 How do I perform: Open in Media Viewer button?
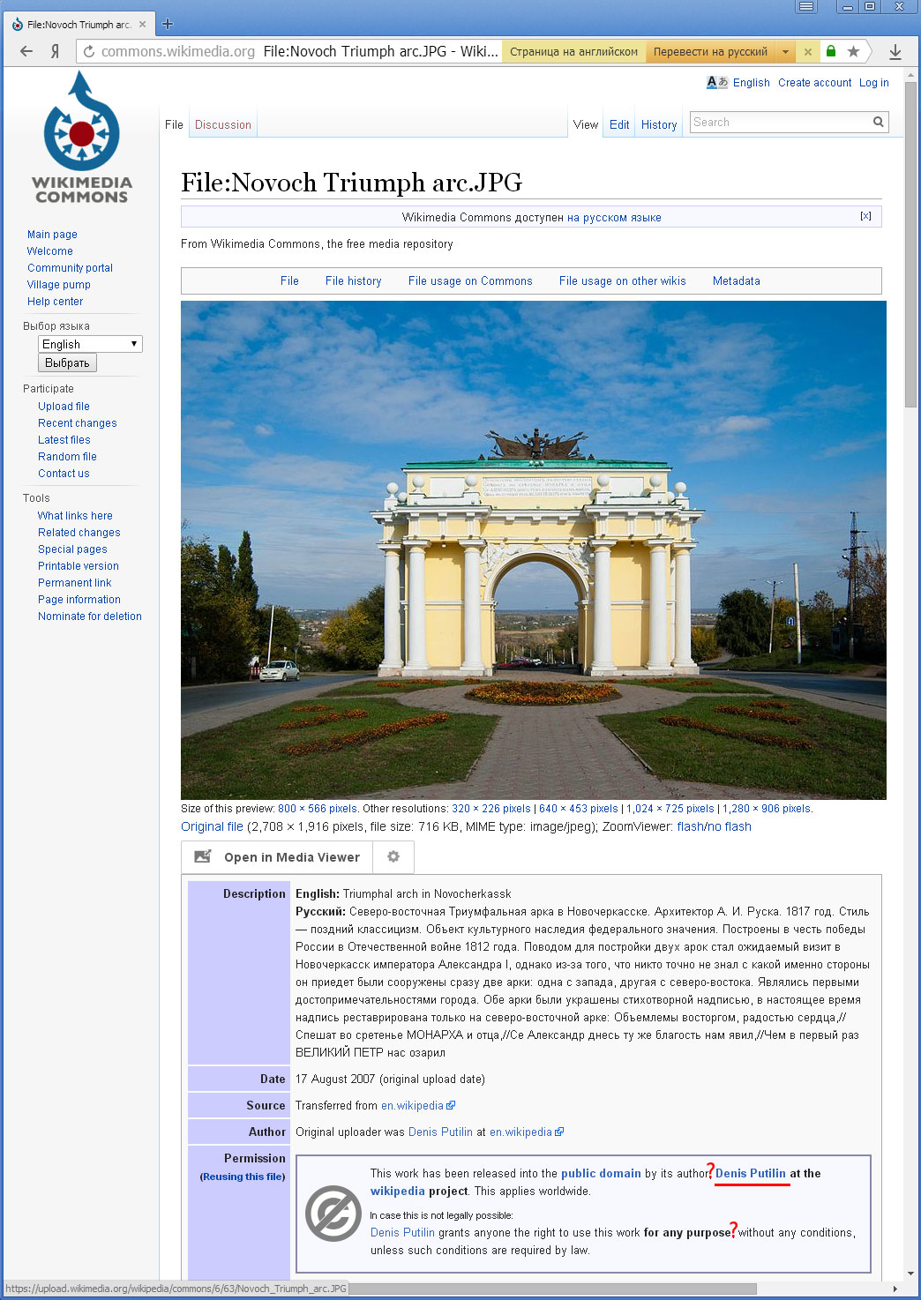[277, 856]
